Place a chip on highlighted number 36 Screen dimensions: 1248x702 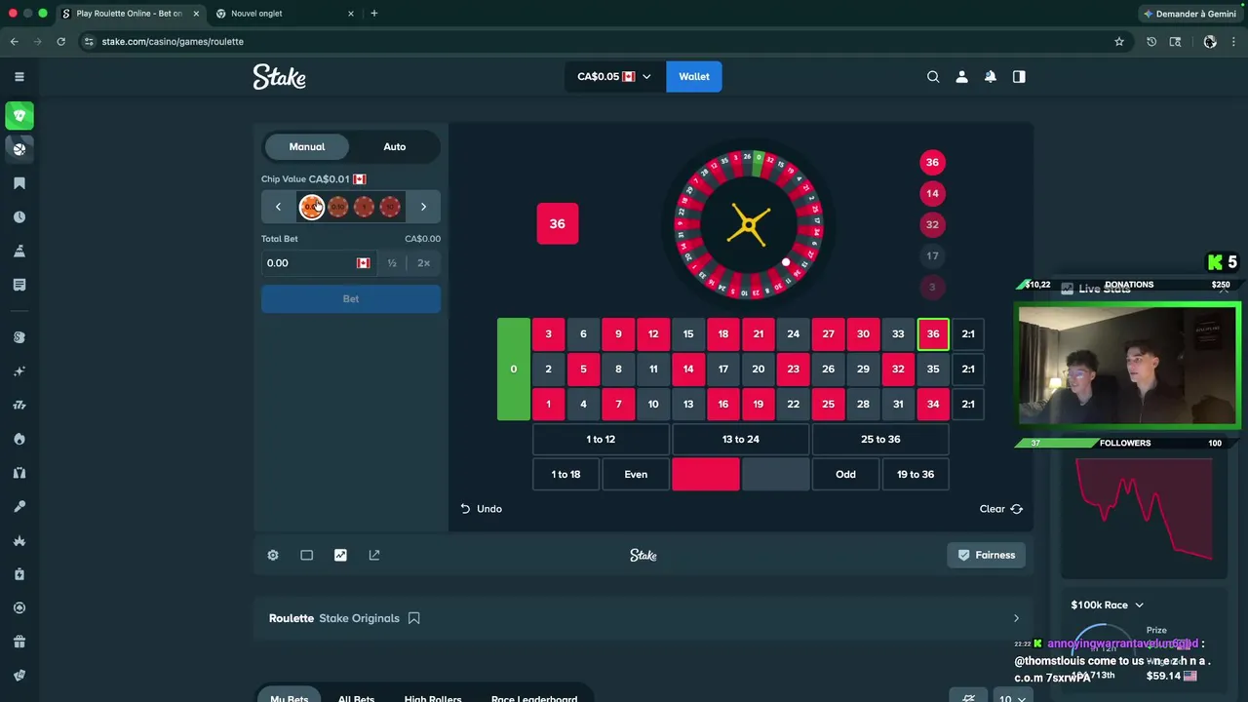pos(933,333)
